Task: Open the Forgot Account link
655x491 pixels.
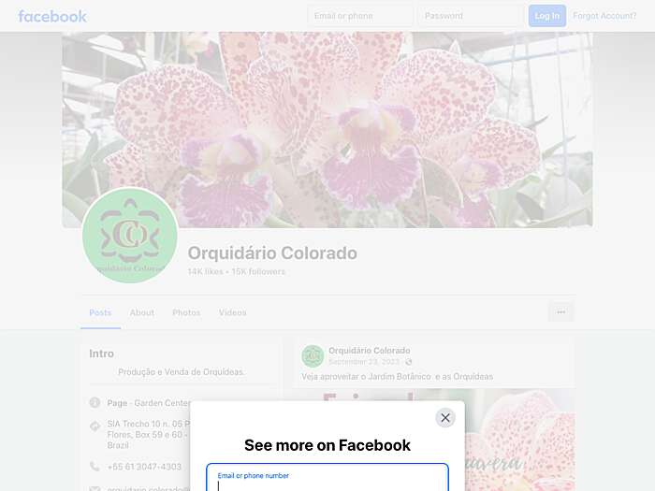Action: (x=604, y=16)
